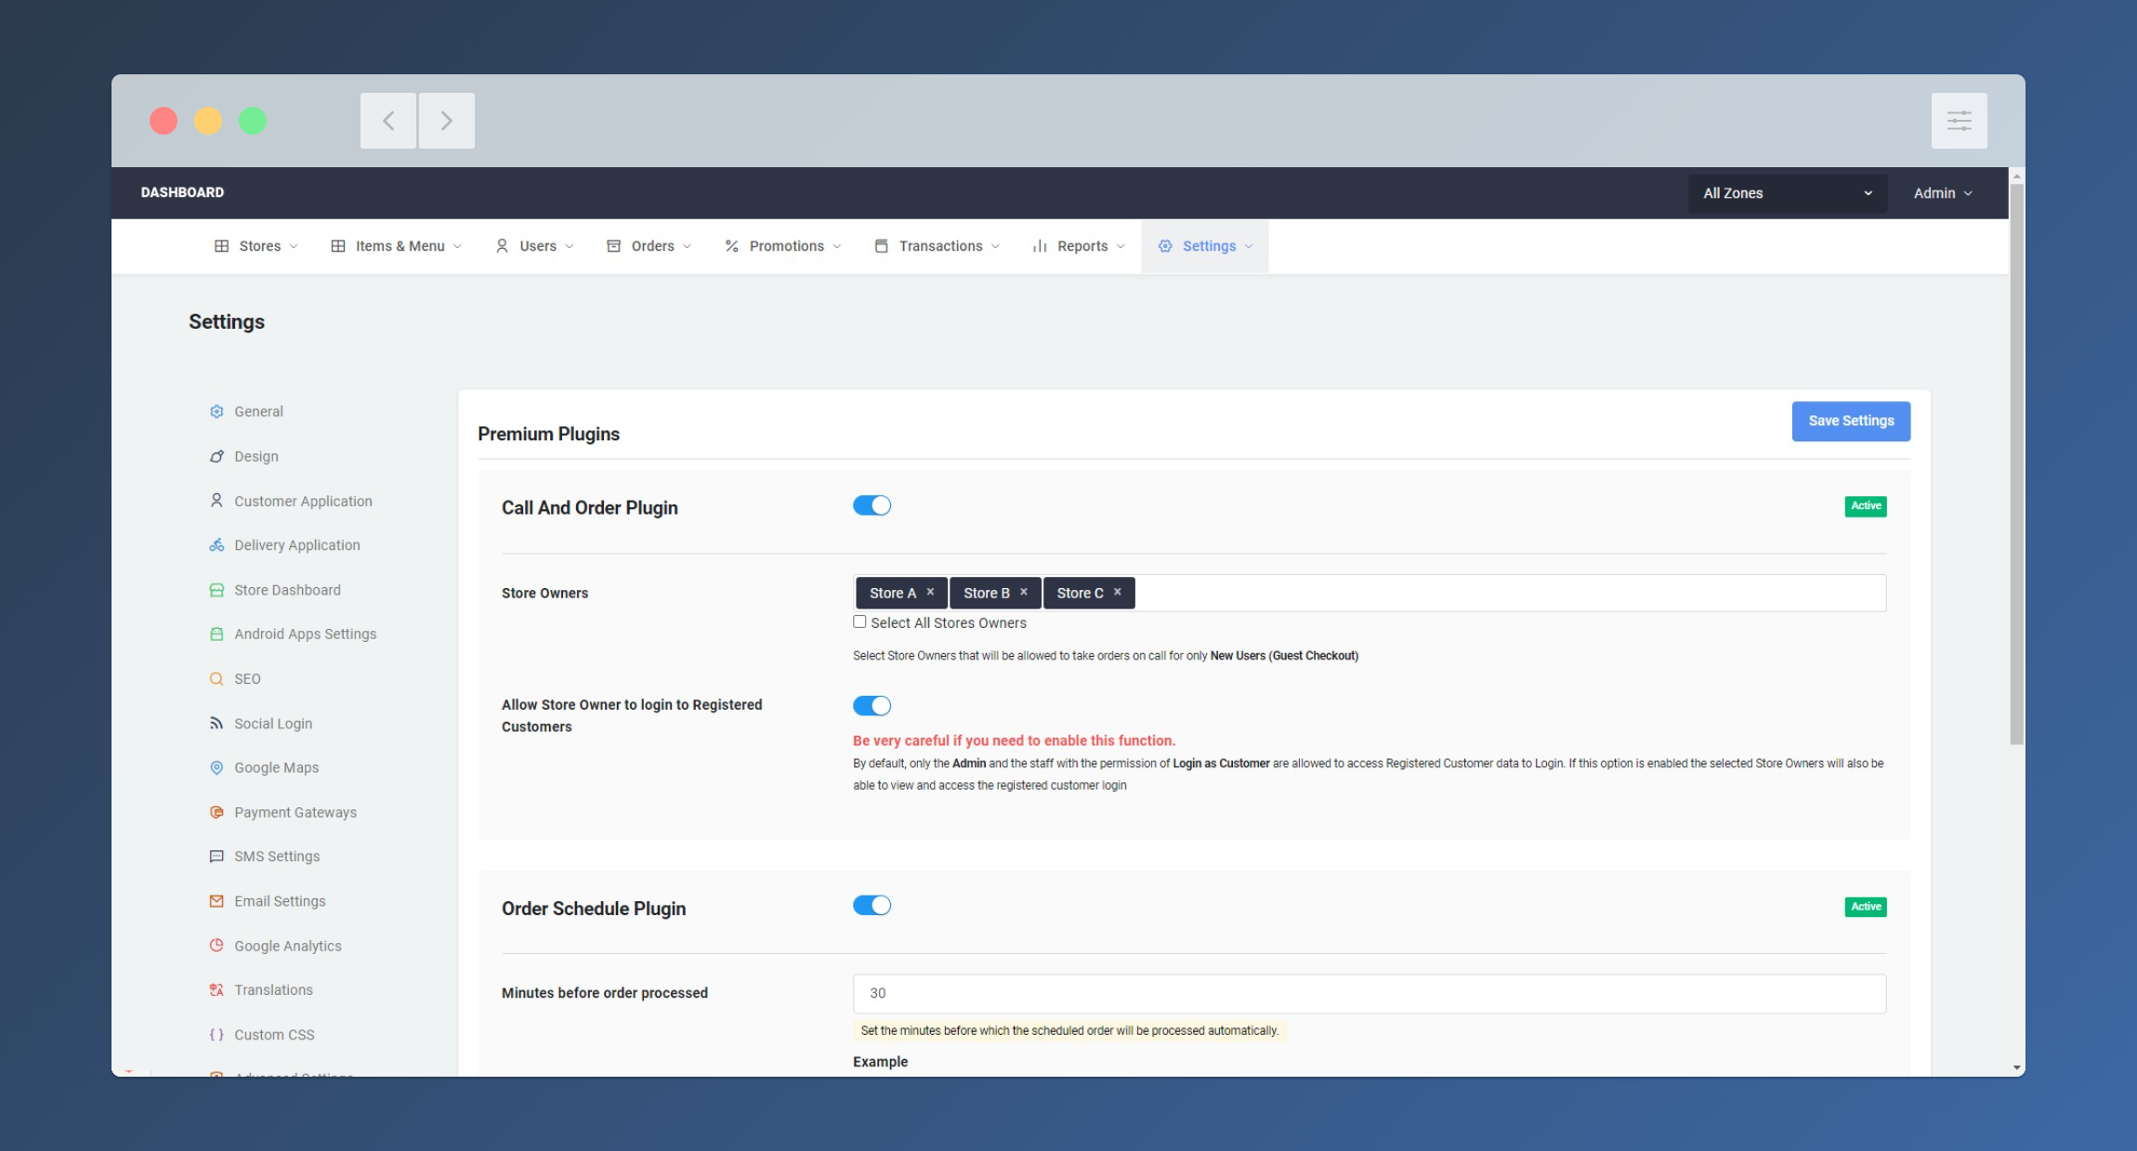The height and width of the screenshot is (1151, 2137).
Task: Toggle the Order Schedule Plugin switch
Action: coord(872,906)
